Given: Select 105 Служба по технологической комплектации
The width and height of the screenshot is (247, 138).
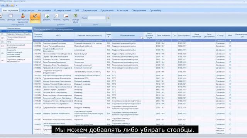Looking at the screenshot, I should coord(16,53).
